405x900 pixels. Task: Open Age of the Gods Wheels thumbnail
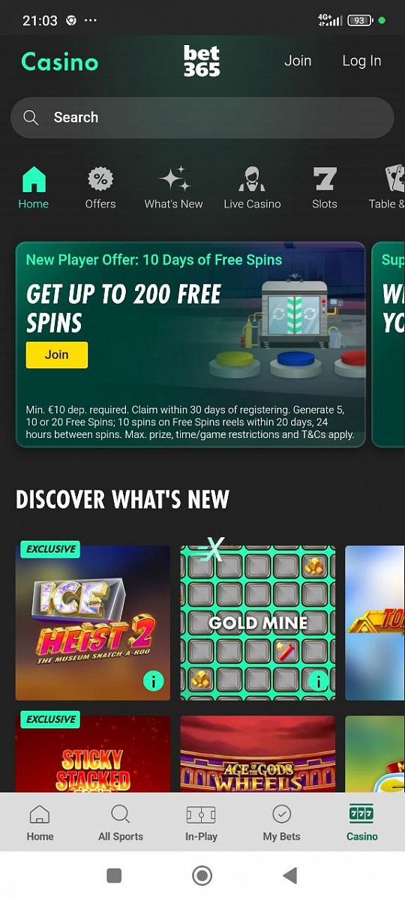click(258, 754)
